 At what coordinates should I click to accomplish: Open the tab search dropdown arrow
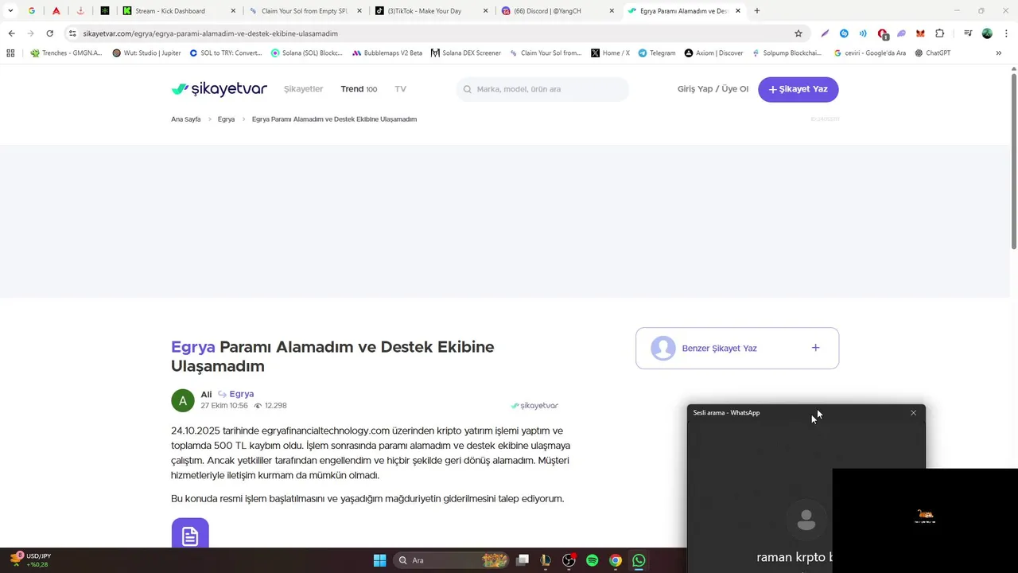pyautogui.click(x=10, y=11)
